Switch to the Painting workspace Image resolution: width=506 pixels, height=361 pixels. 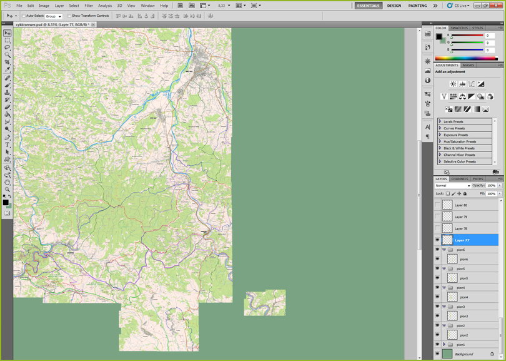click(x=417, y=6)
